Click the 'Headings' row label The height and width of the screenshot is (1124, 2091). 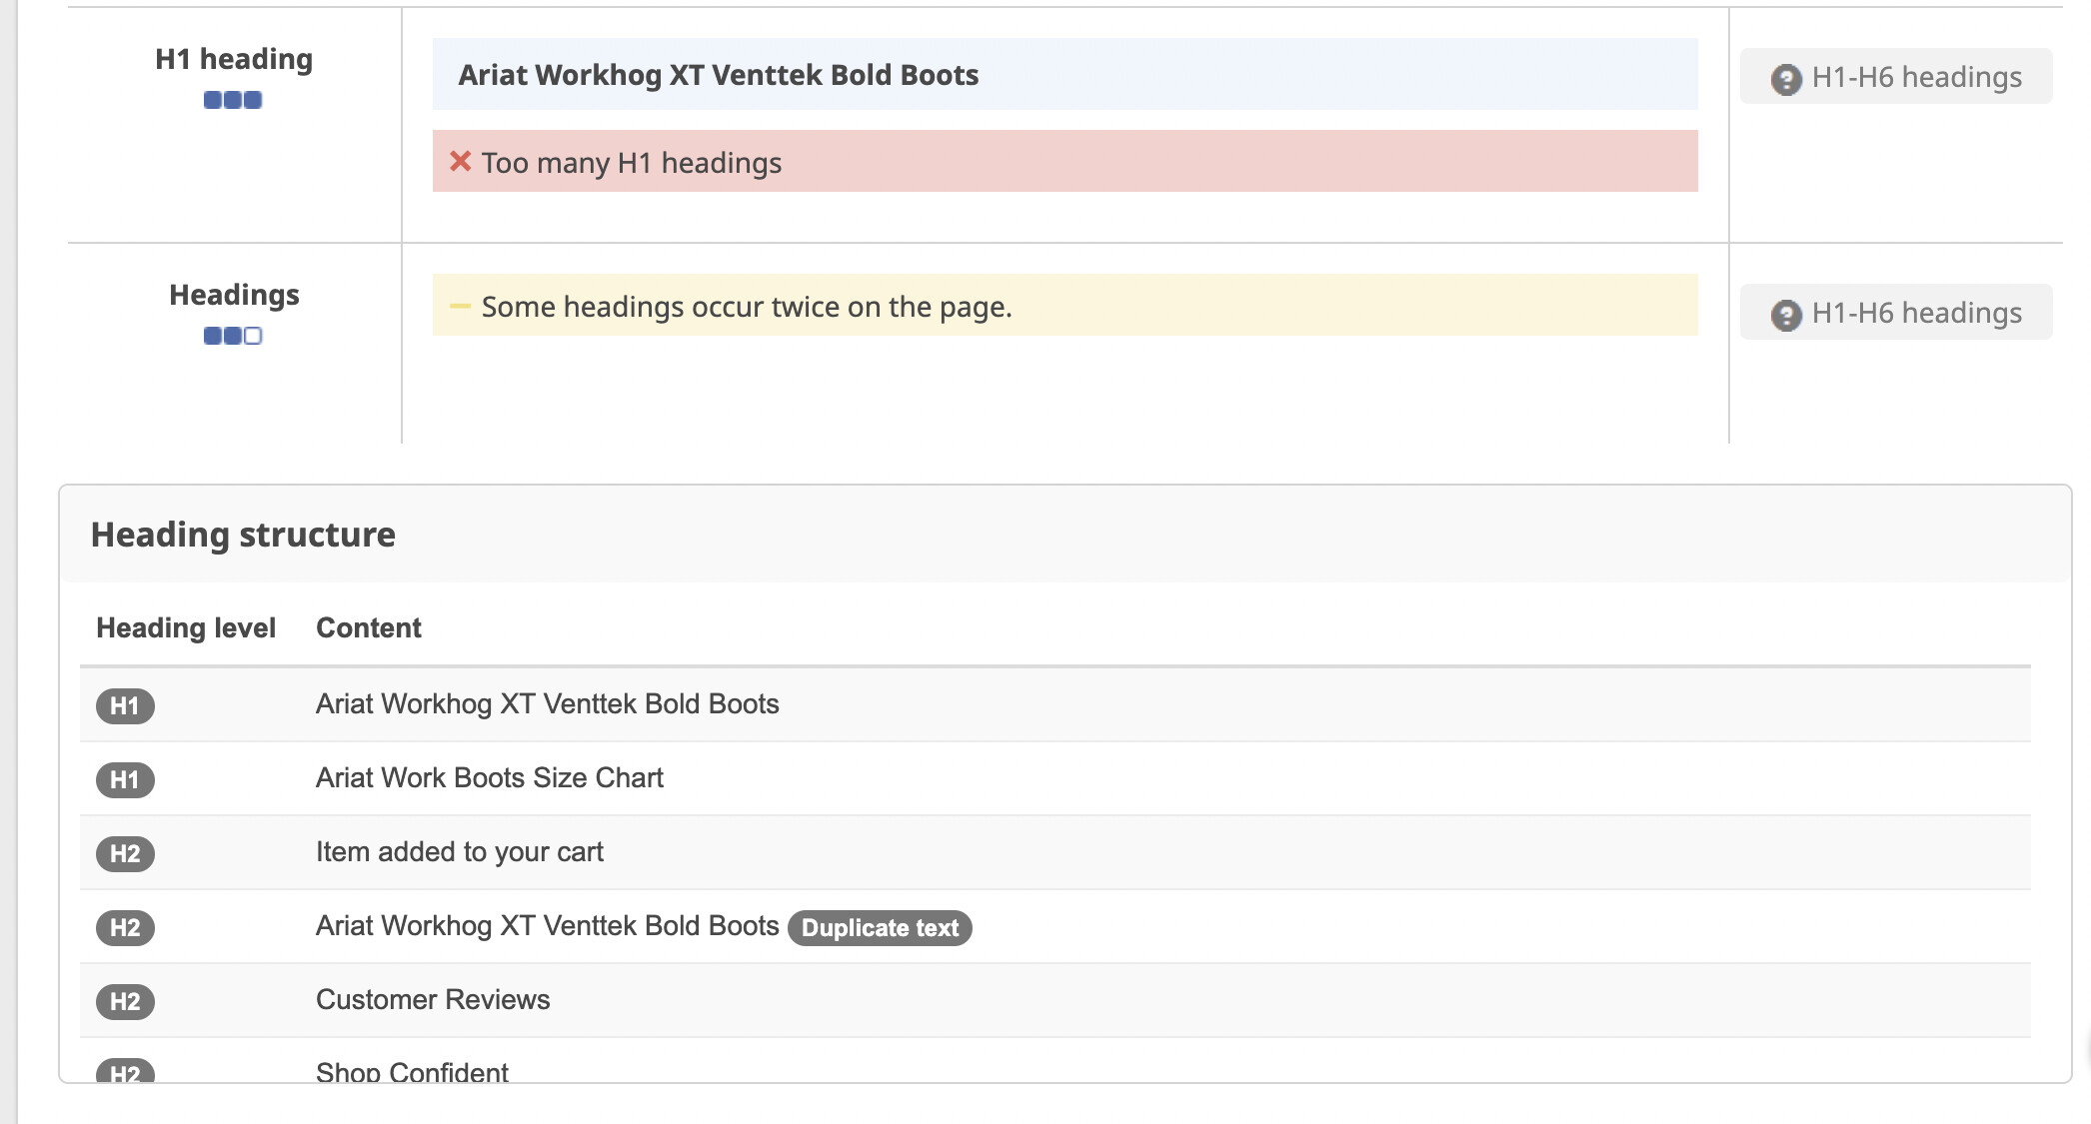(x=234, y=295)
